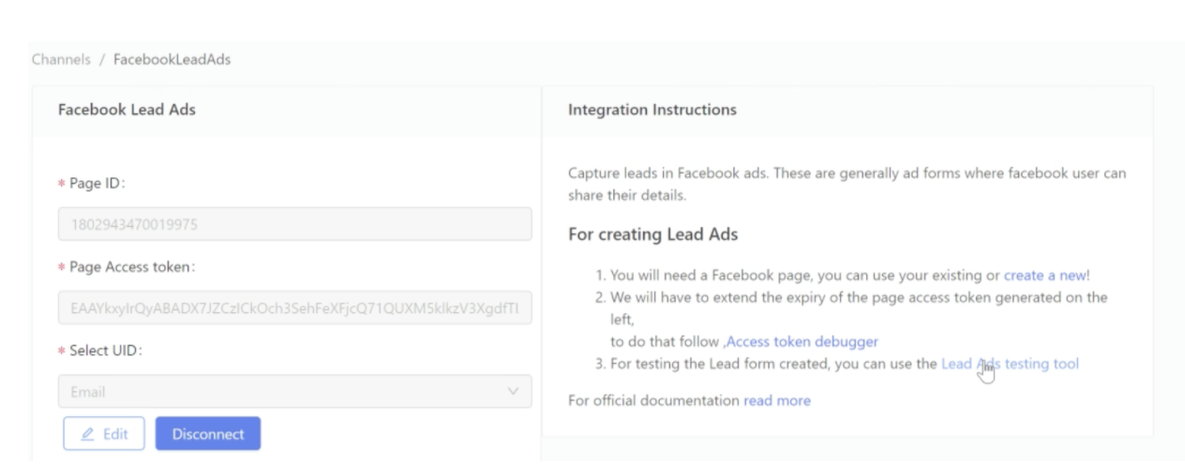
Task: Click the Facebook Lead Ads panel heading
Action: 127,110
